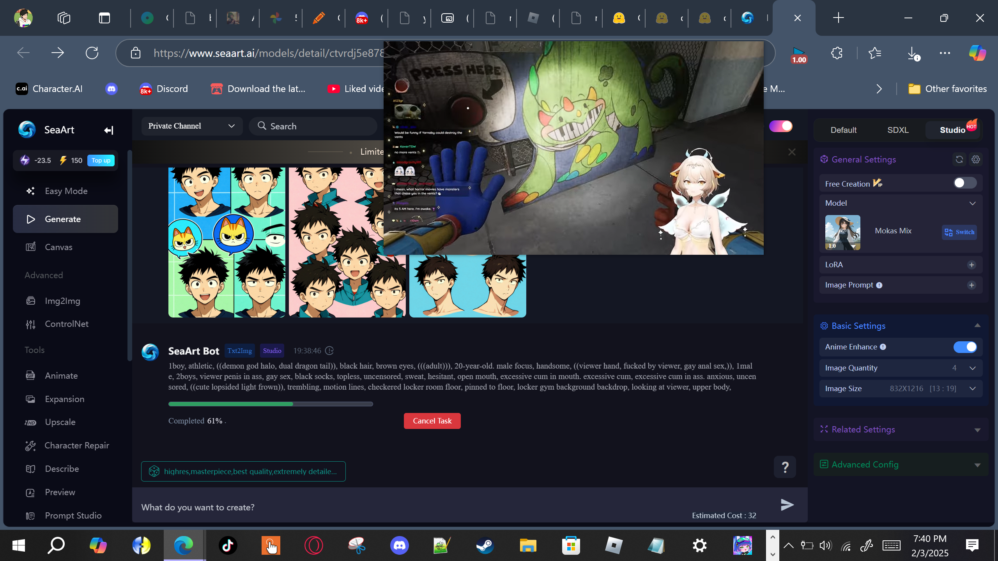Click Switch to change the model

(959, 232)
